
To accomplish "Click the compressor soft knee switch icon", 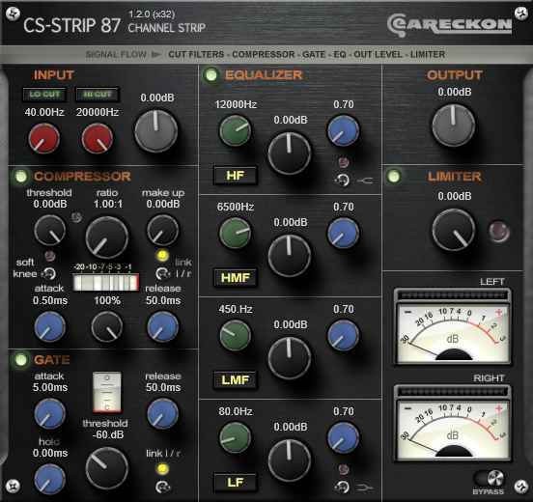I will coord(49,273).
